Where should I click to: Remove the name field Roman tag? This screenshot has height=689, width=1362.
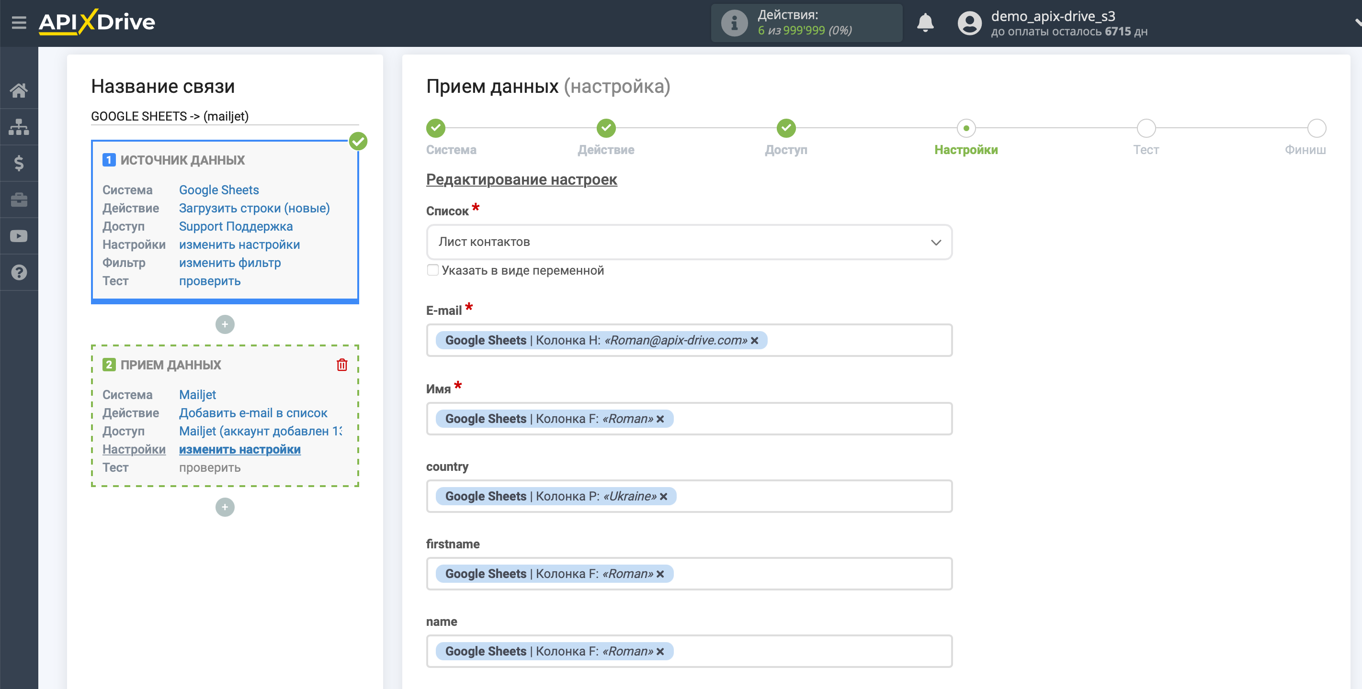coord(660,652)
